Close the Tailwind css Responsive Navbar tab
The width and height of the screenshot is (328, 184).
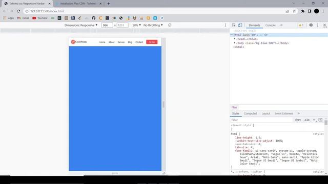coord(50,4)
